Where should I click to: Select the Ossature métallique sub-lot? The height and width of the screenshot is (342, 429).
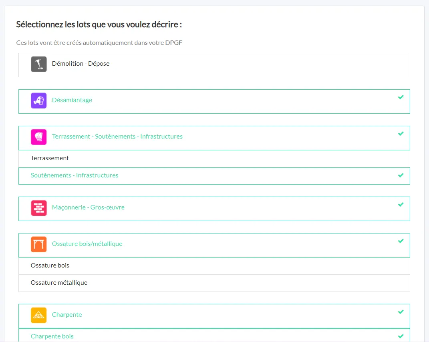pos(214,283)
